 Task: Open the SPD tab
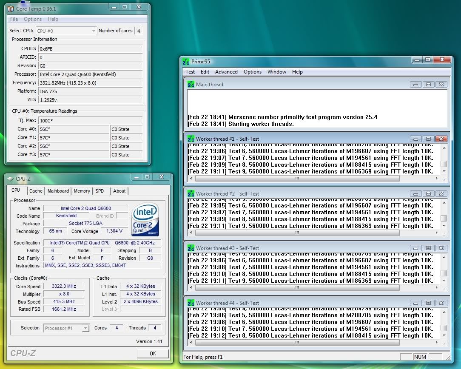coord(100,191)
